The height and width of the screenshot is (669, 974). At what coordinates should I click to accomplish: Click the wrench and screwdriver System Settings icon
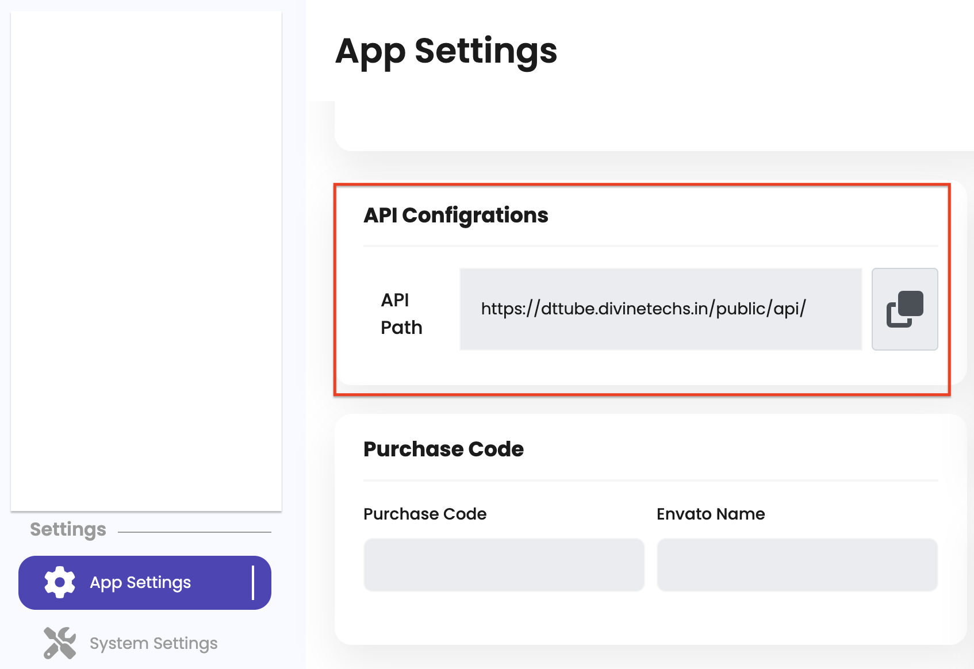tap(60, 643)
